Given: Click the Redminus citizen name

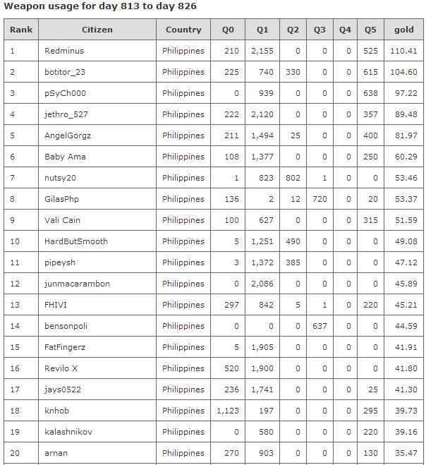Looking at the screenshot, I should pyautogui.click(x=64, y=51).
